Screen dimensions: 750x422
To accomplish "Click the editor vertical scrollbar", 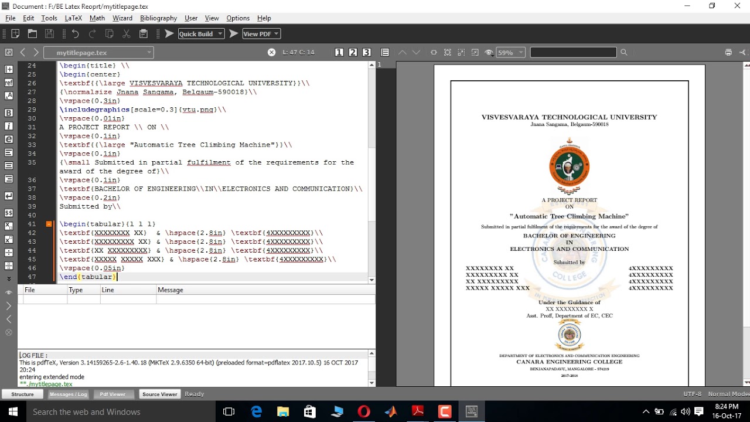I will pos(371,173).
